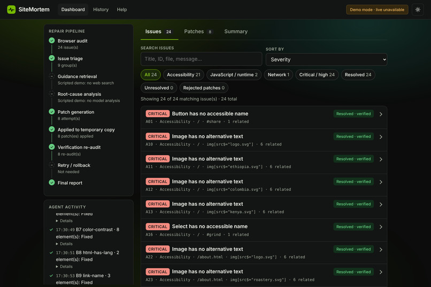The width and height of the screenshot is (431, 287).
Task: Click the checkmark beside B7 color-contrast activity
Action: tap(51, 230)
